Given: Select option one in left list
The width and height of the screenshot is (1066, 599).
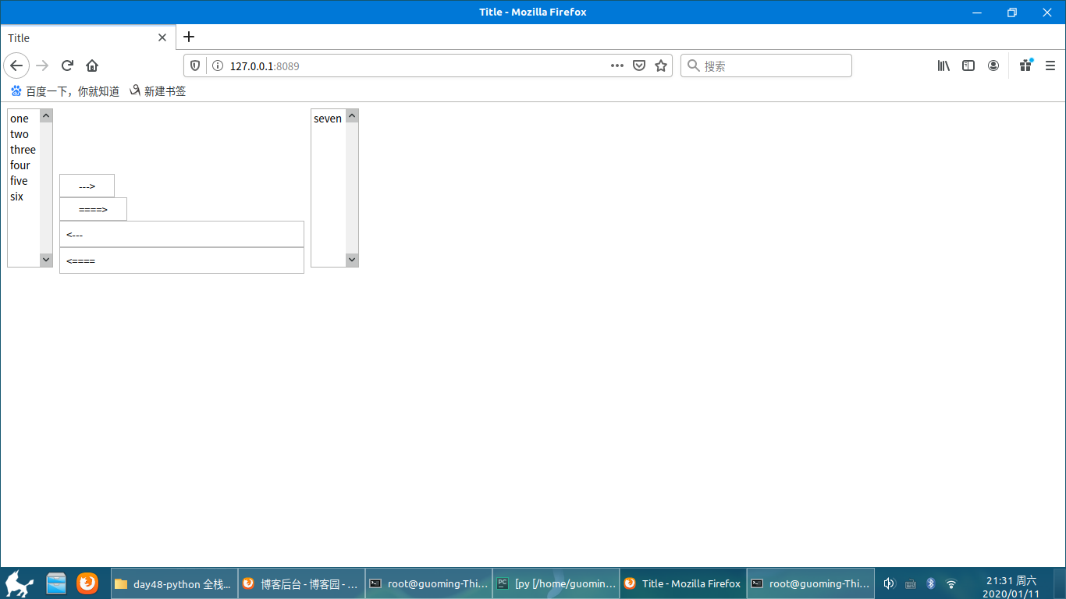Looking at the screenshot, I should (23, 119).
